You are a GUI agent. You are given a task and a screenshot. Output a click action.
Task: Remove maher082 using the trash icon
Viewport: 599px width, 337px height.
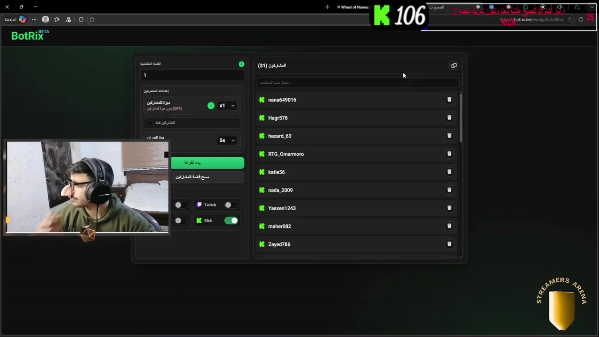click(x=449, y=226)
